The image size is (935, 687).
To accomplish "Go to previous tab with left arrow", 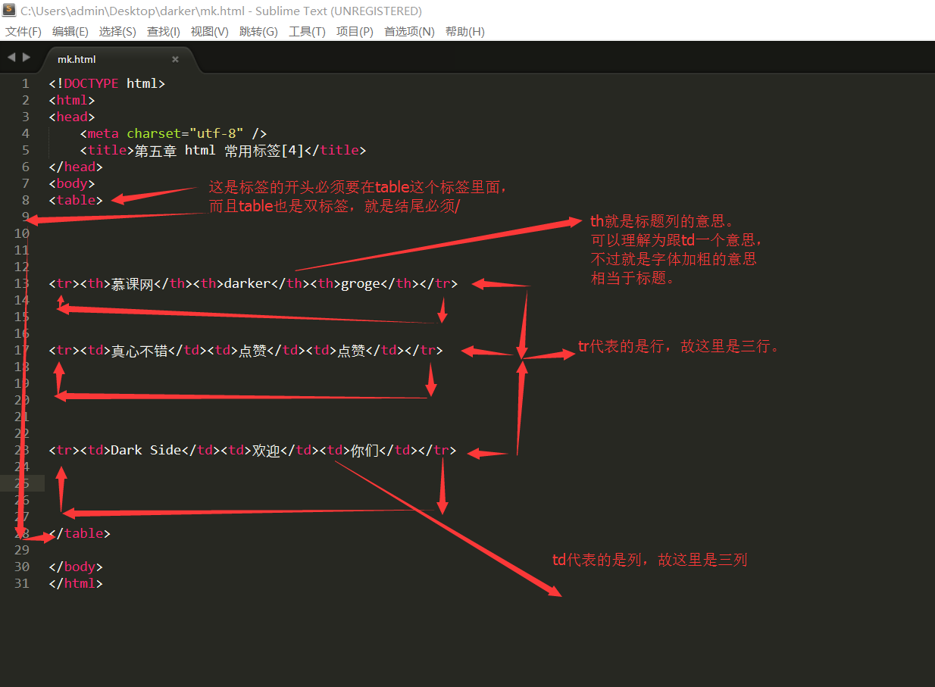I will pyautogui.click(x=11, y=58).
